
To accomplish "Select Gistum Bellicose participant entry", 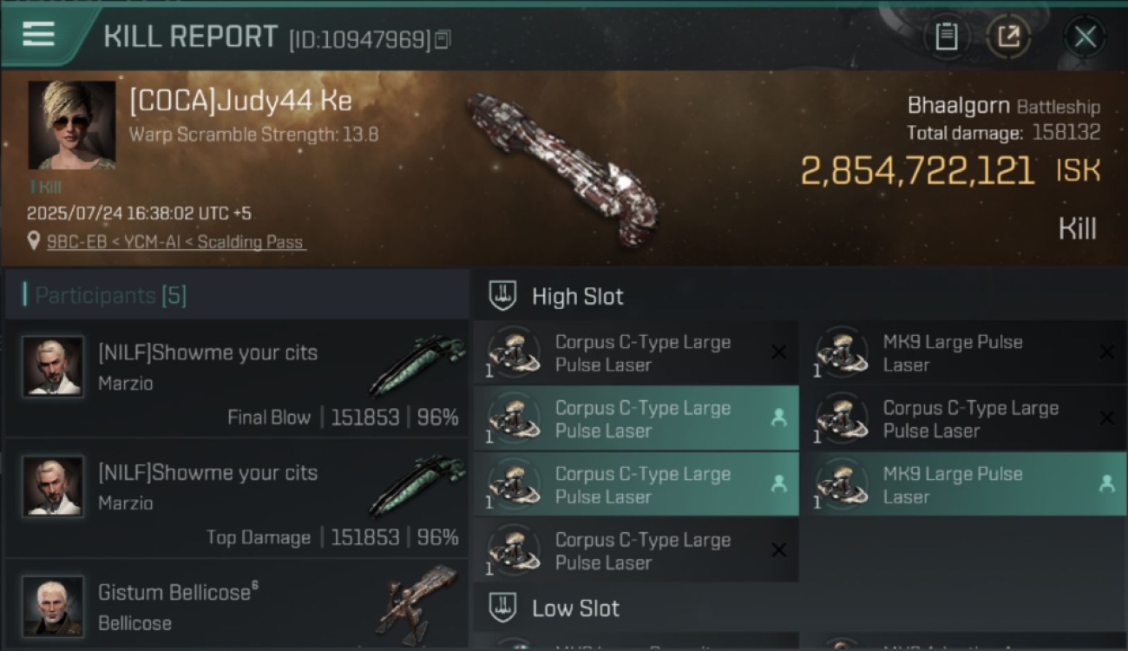I will tap(236, 605).
